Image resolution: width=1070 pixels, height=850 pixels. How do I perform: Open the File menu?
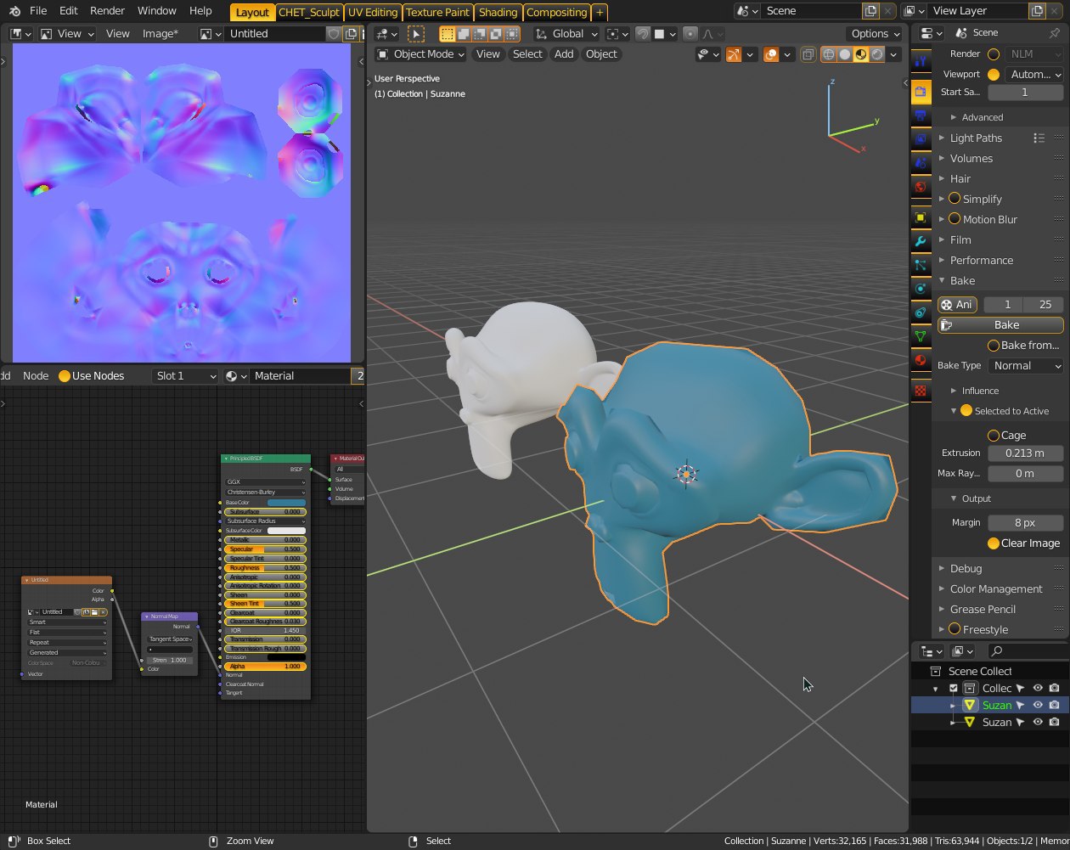click(38, 11)
